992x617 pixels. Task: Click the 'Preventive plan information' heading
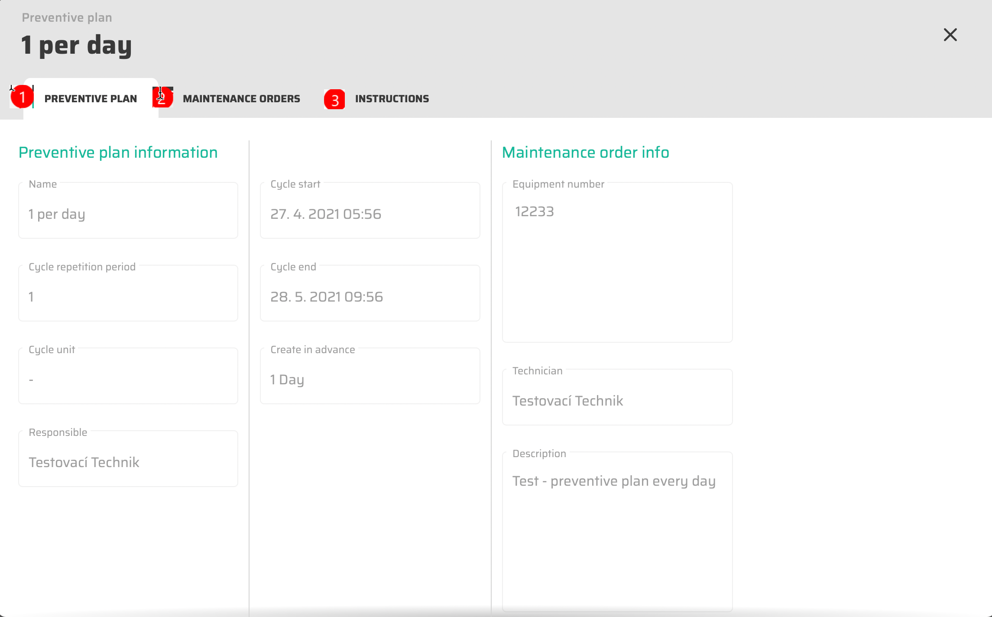click(118, 153)
